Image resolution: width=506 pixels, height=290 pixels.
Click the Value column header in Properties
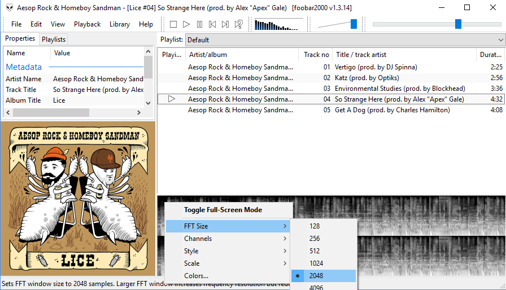point(97,53)
